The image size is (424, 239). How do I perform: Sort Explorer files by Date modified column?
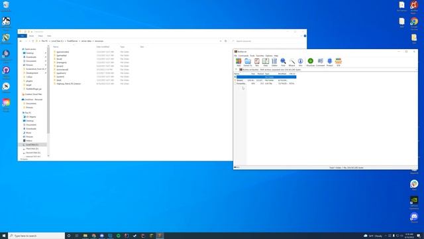click(103, 47)
